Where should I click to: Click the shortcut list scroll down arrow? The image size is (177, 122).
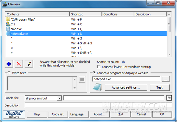coord(169,54)
